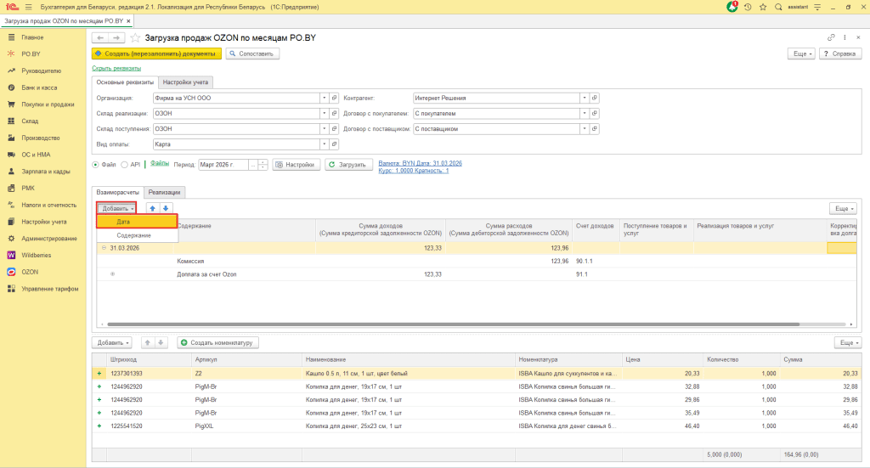The width and height of the screenshot is (870, 468).
Task: Copy link using the chain icon
Action: [x=831, y=37]
